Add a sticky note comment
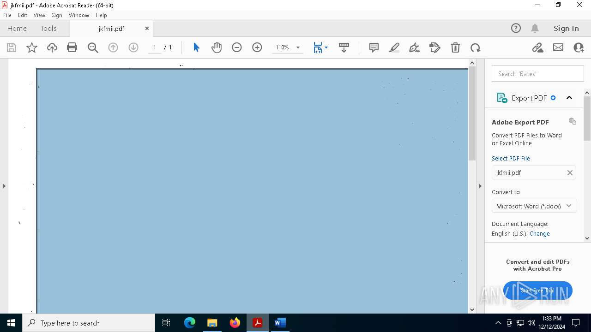This screenshot has height=332, width=591. [374, 47]
